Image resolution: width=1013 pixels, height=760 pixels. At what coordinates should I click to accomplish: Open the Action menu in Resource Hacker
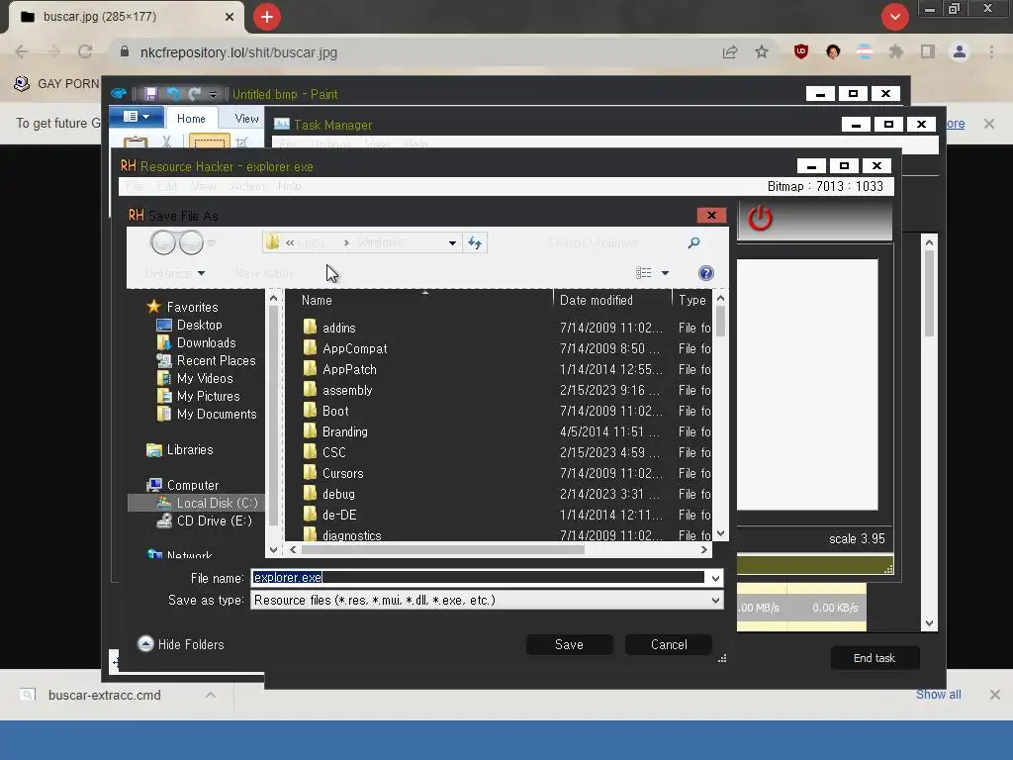pyautogui.click(x=248, y=187)
